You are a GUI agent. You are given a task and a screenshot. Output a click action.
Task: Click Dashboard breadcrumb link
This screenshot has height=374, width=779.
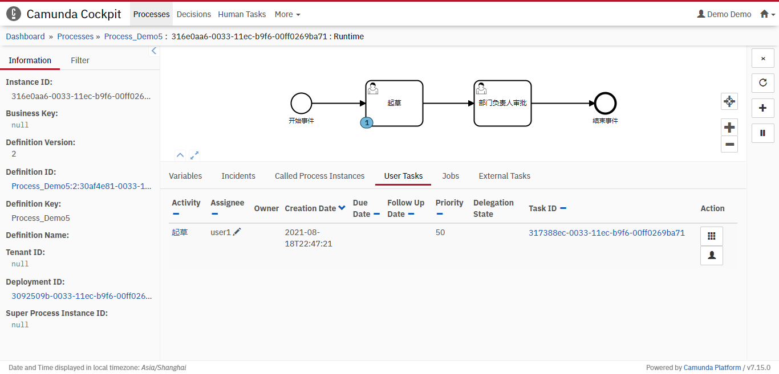coord(25,36)
